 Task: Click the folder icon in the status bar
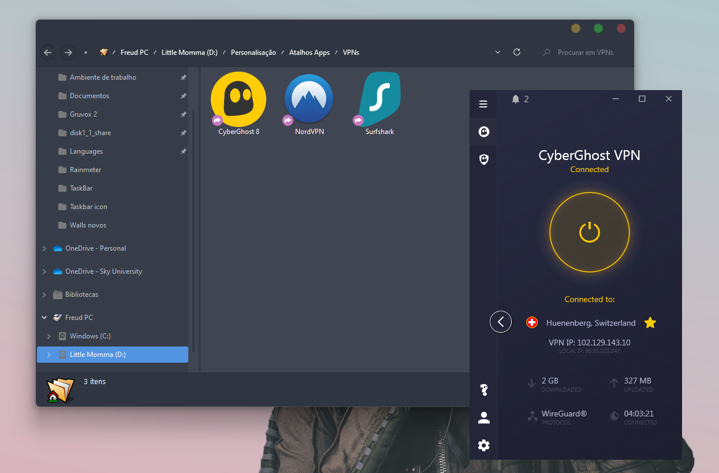[x=60, y=390]
